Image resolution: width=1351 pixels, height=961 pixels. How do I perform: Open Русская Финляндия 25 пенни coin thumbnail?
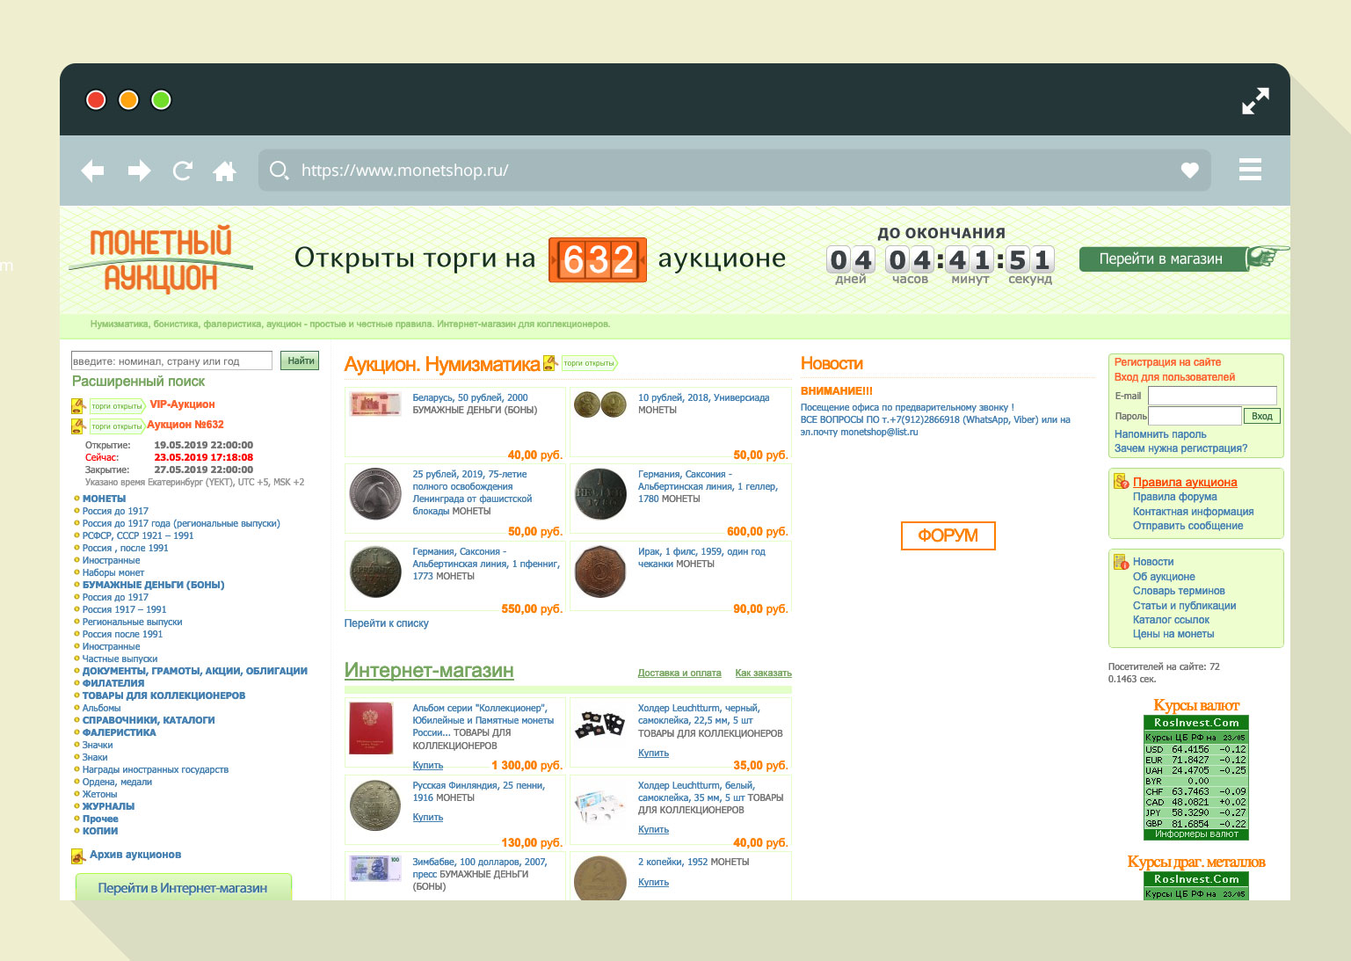[376, 805]
